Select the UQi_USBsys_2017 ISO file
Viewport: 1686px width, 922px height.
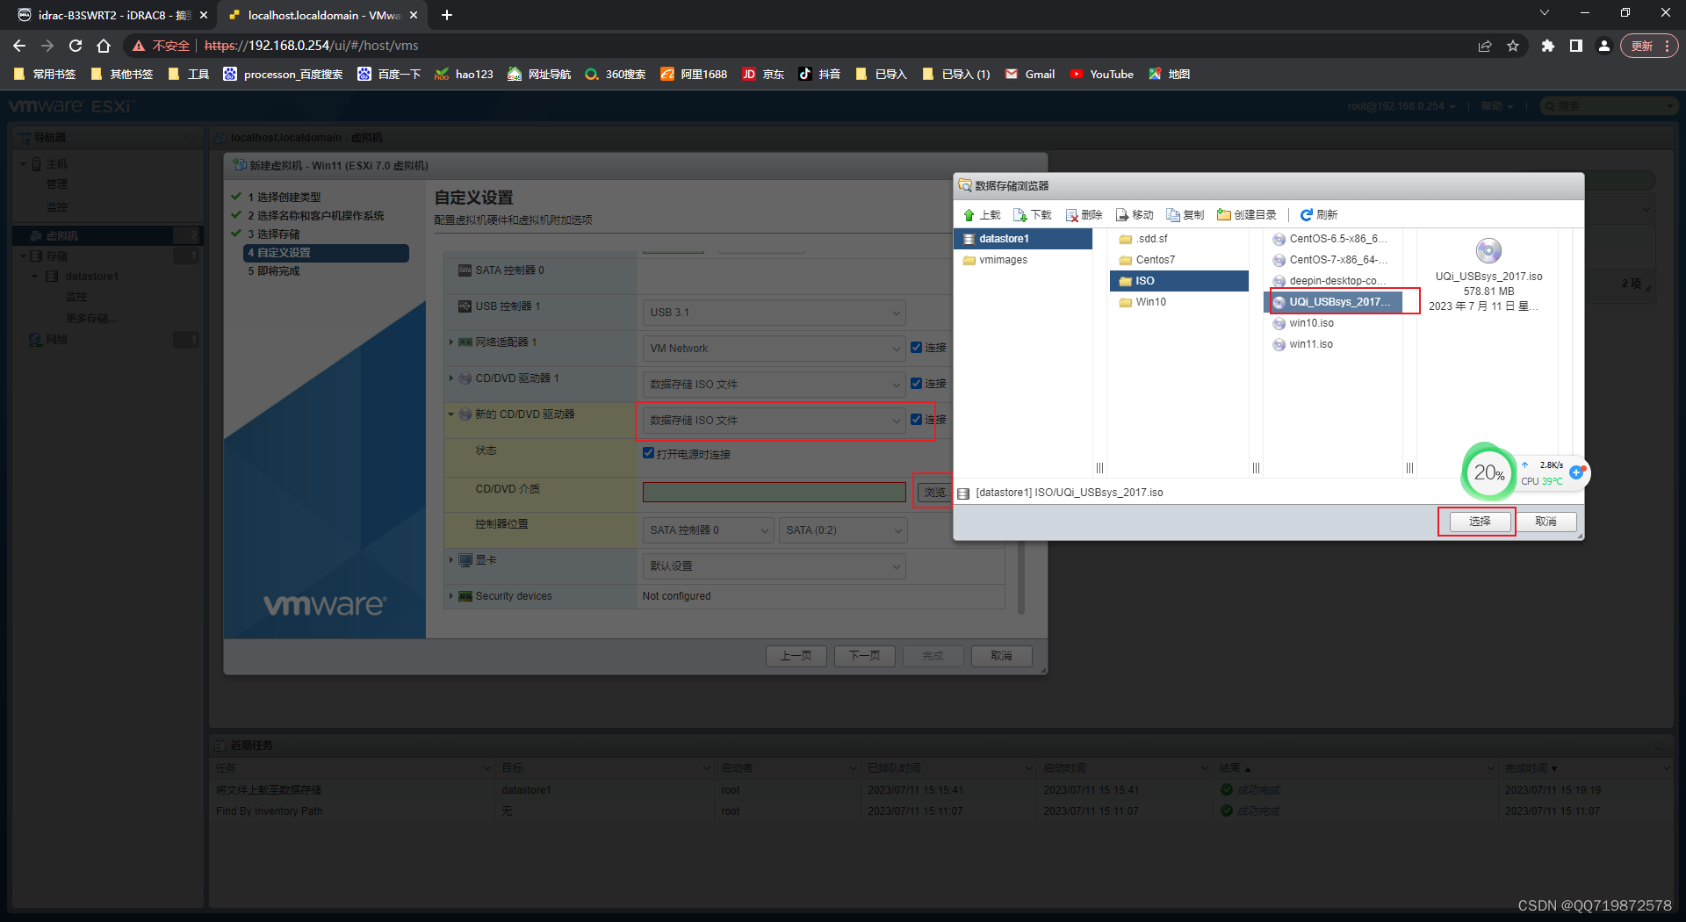(x=1333, y=302)
